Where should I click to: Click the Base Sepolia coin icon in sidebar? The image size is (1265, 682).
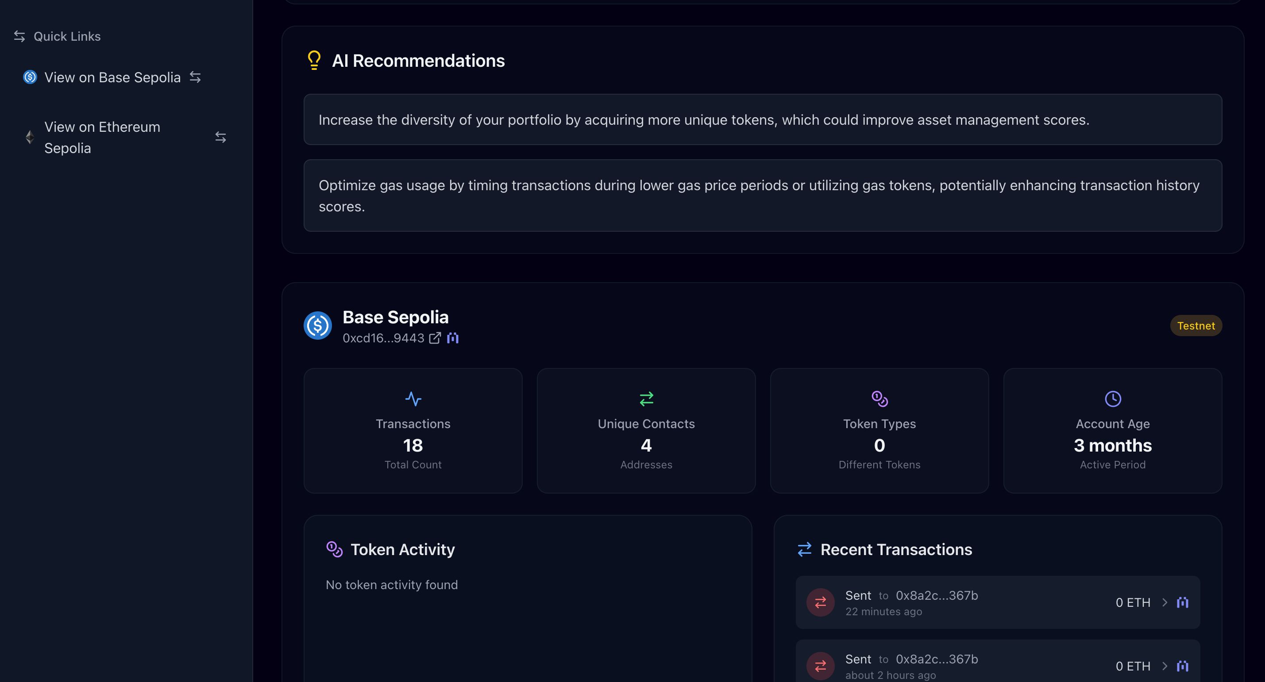tap(30, 77)
